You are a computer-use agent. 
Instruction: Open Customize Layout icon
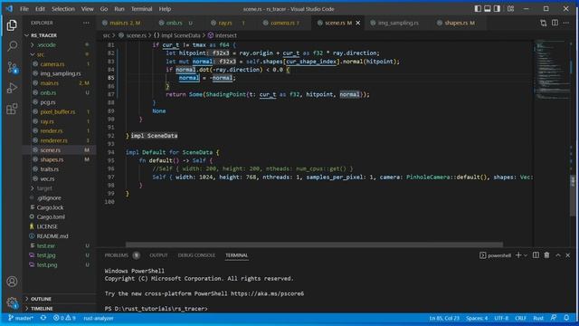pyautogui.click(x=510, y=8)
